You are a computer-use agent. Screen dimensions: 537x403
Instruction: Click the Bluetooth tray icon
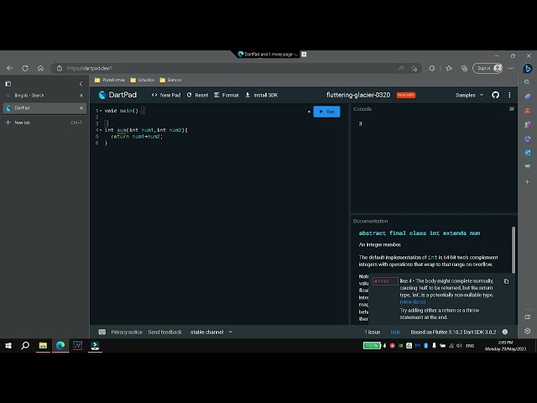point(425,345)
